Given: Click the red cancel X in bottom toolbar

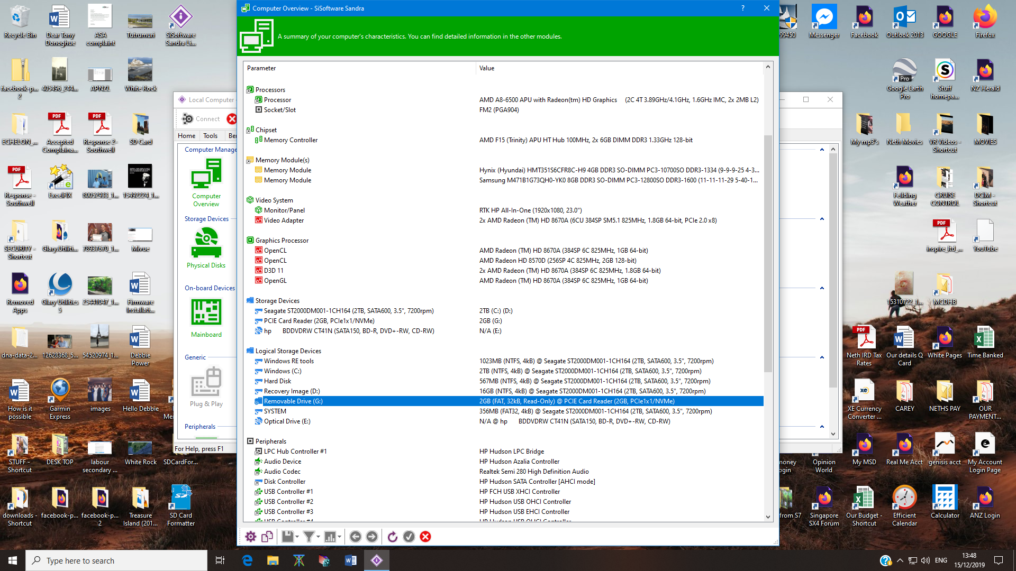Looking at the screenshot, I should coord(425,537).
